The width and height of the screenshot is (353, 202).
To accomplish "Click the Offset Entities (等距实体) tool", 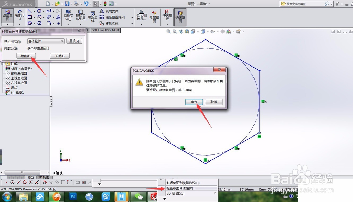I will click(x=92, y=17).
